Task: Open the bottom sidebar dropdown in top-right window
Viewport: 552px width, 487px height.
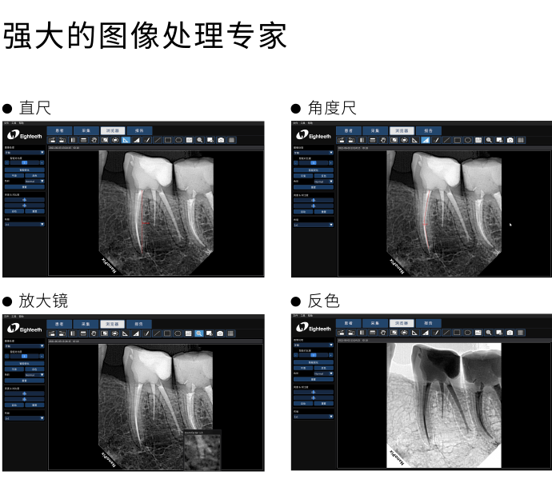Action: point(313,225)
